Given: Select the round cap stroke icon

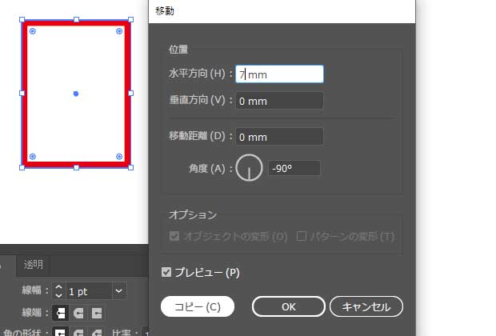Looking at the screenshot, I should click(78, 313).
